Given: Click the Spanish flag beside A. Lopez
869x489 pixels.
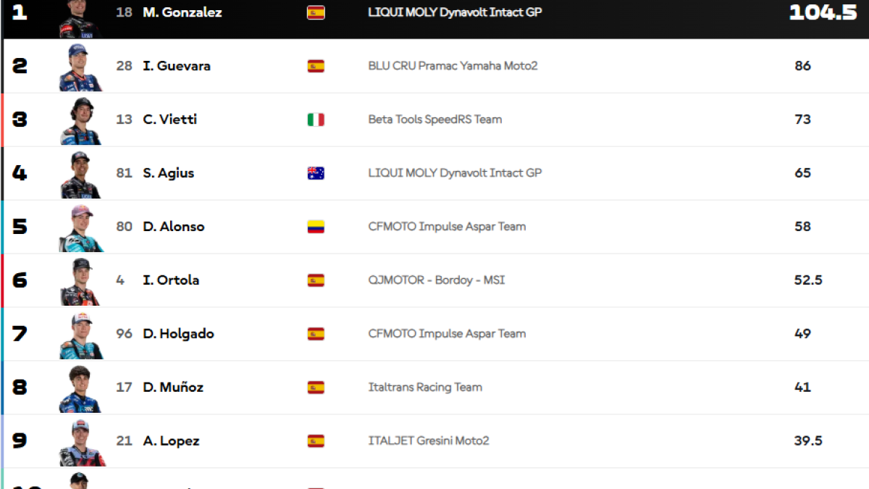Looking at the screenshot, I should pyautogui.click(x=316, y=441).
